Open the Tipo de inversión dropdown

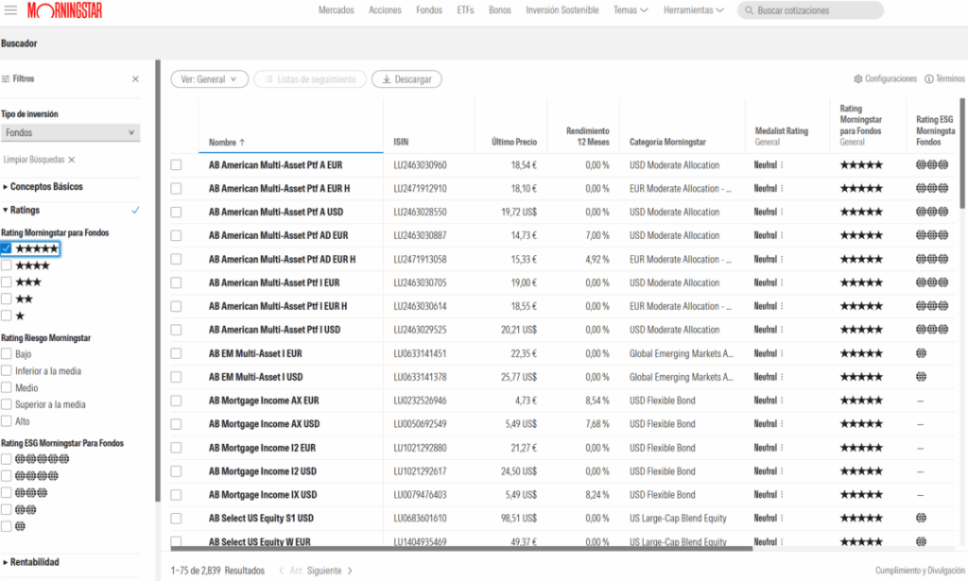pyautogui.click(x=71, y=132)
